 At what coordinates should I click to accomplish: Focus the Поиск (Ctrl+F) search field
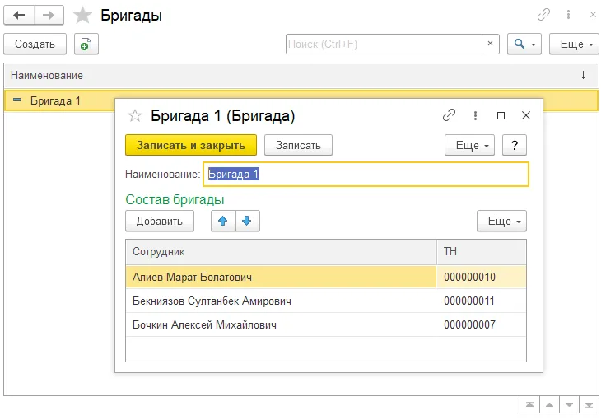[x=384, y=44]
